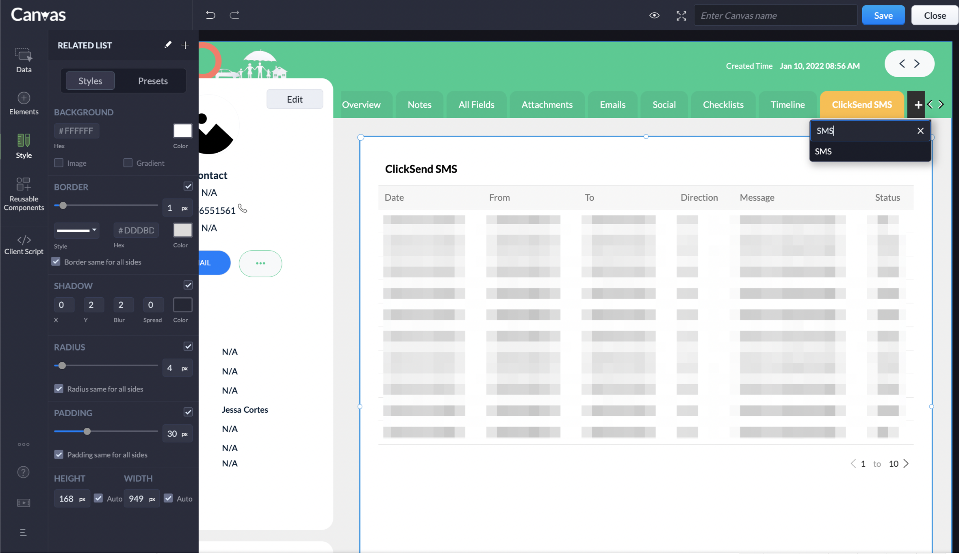Toggle Width Auto checkbox

pyautogui.click(x=168, y=498)
